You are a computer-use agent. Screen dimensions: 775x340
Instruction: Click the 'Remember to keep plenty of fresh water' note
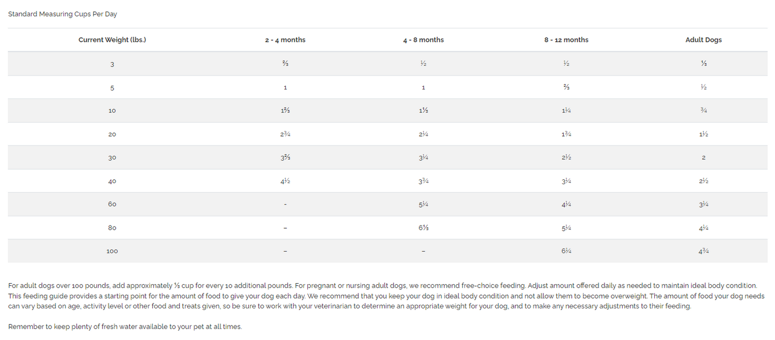(x=125, y=327)
